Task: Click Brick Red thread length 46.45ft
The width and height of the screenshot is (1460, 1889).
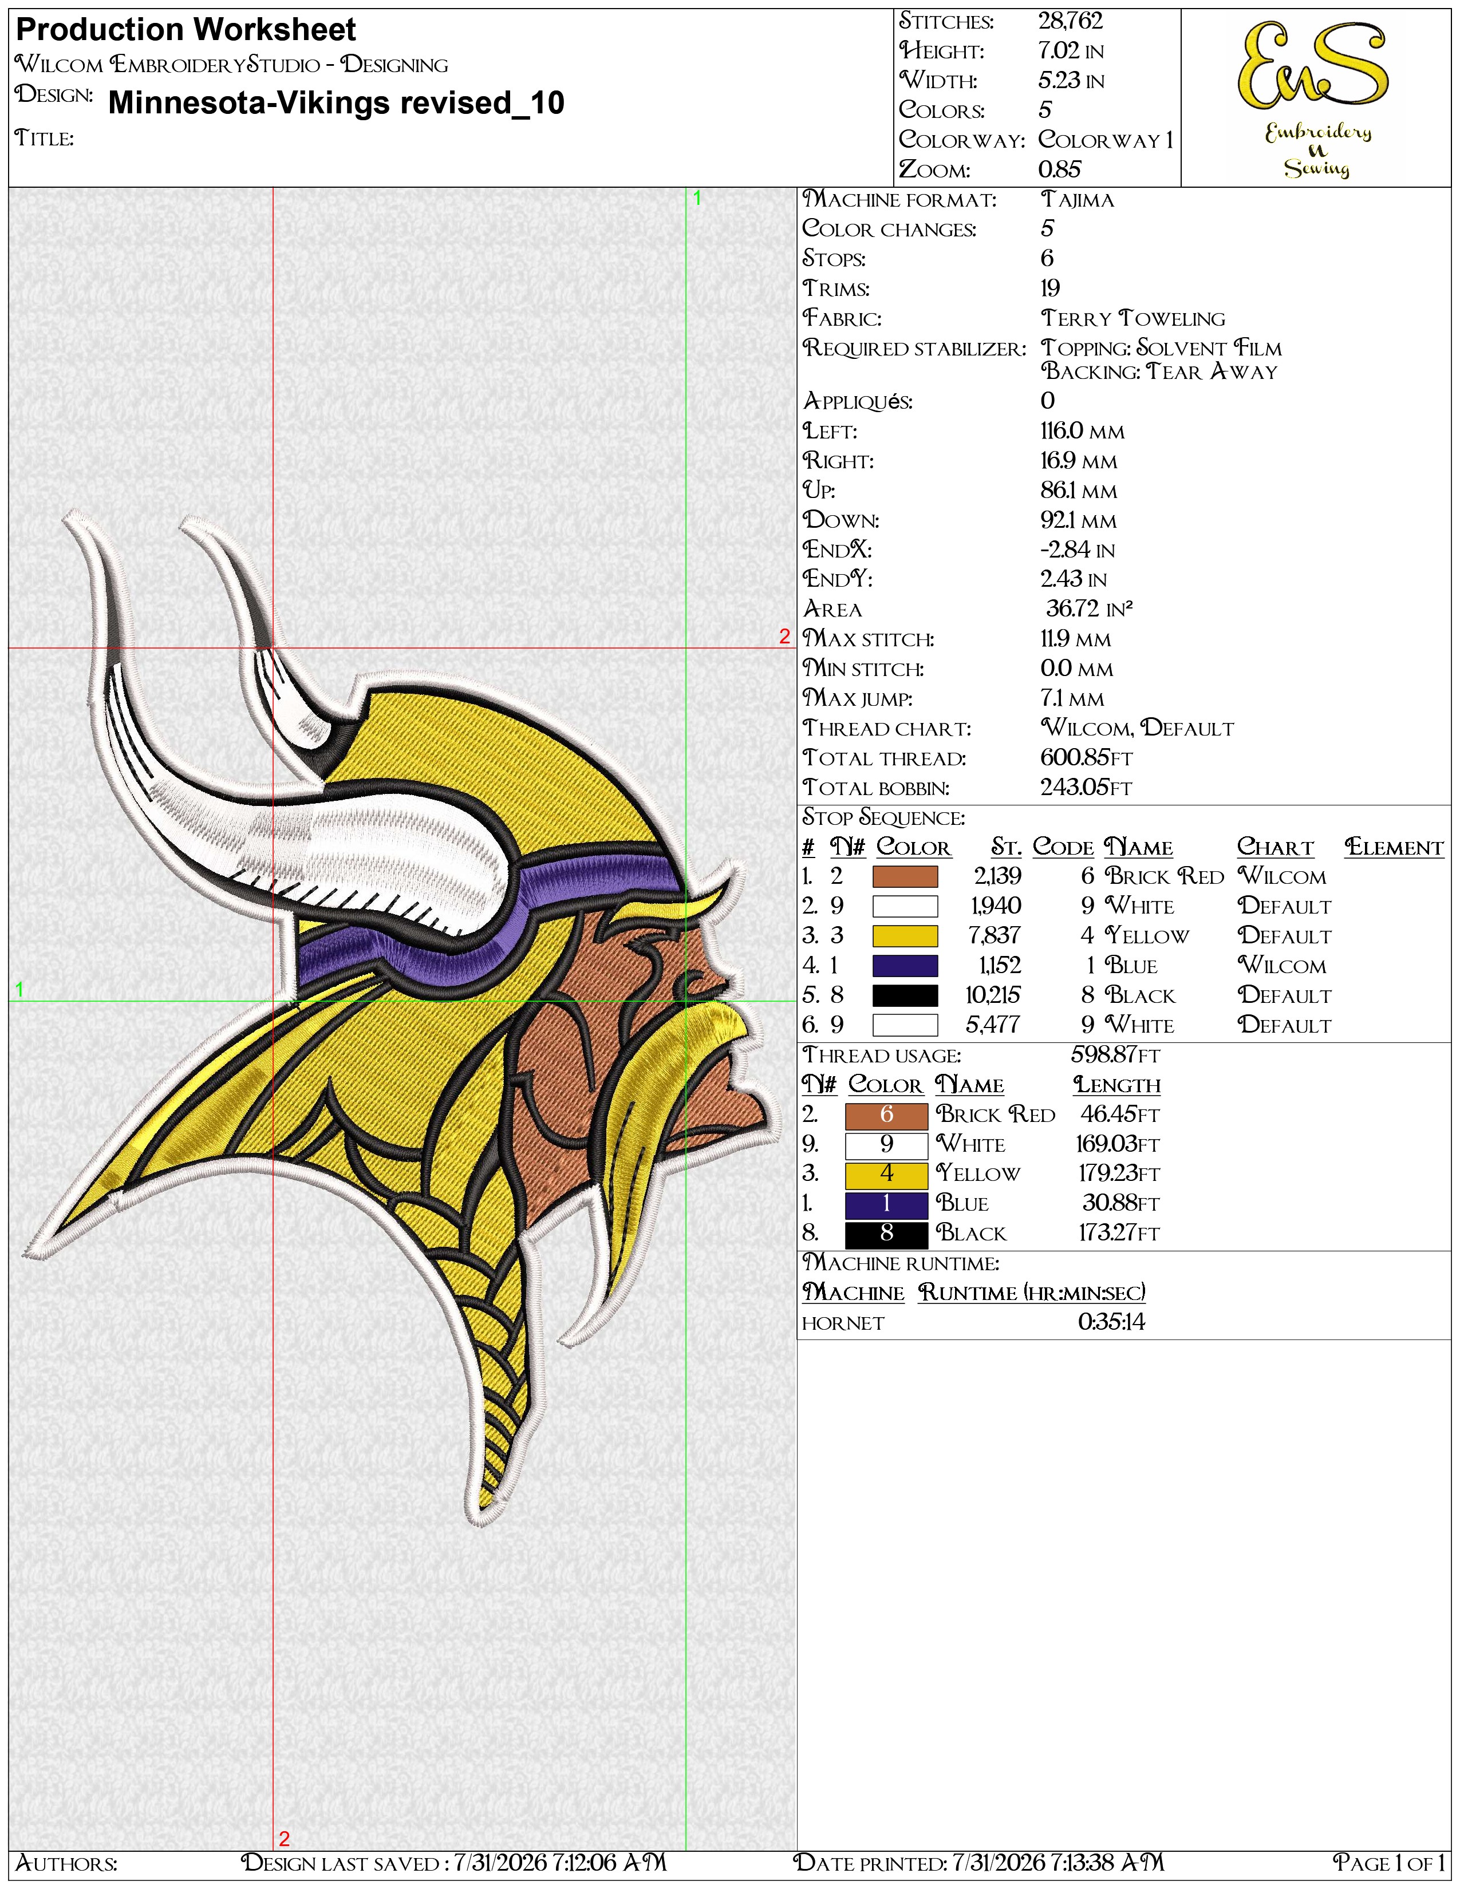Action: coord(1120,1115)
